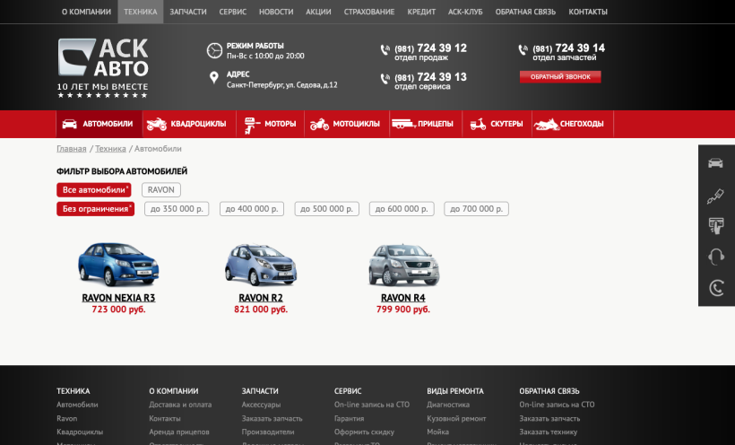Click the ASK AVTO logo
Image resolution: width=735 pixels, height=445 pixels.
coord(103,68)
